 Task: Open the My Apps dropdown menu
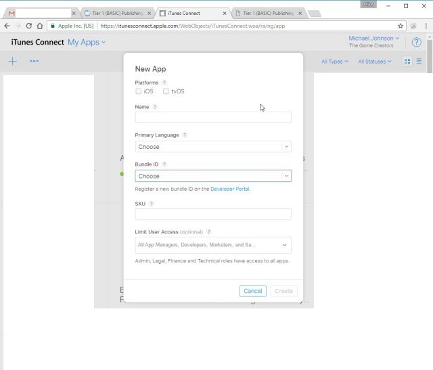(x=87, y=42)
